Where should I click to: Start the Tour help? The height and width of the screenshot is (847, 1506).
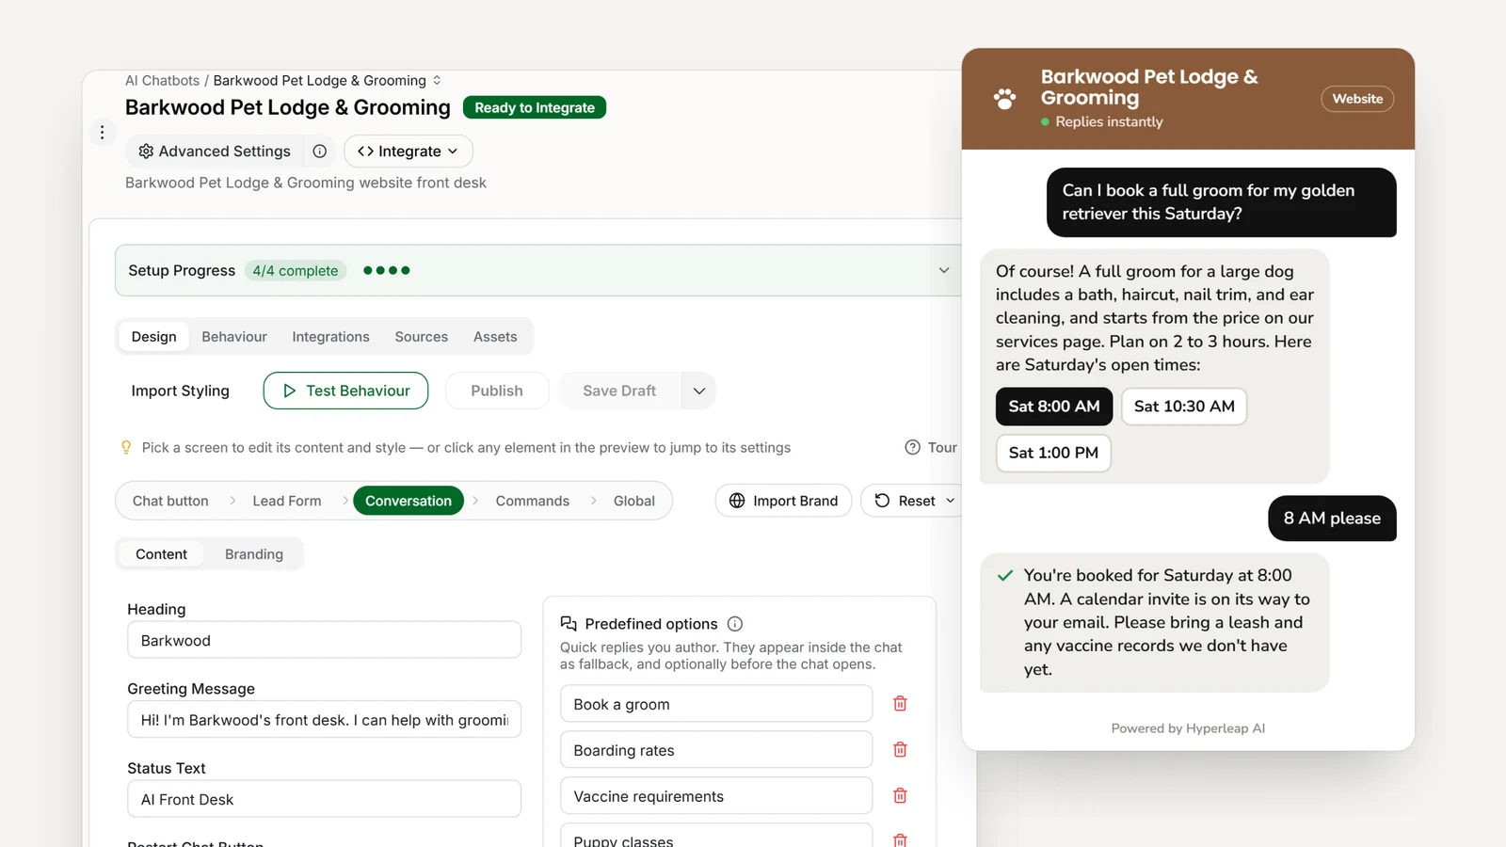click(931, 448)
